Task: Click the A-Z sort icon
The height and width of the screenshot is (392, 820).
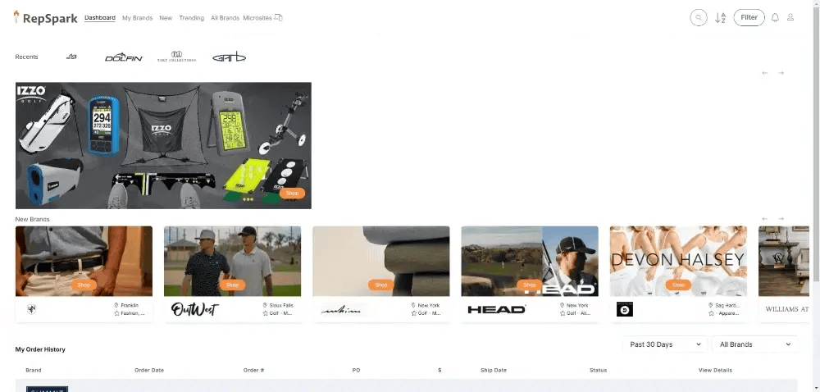Action: pos(720,18)
